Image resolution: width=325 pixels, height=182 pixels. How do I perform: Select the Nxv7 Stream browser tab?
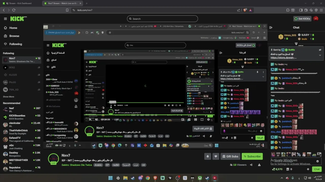pos(63,3)
